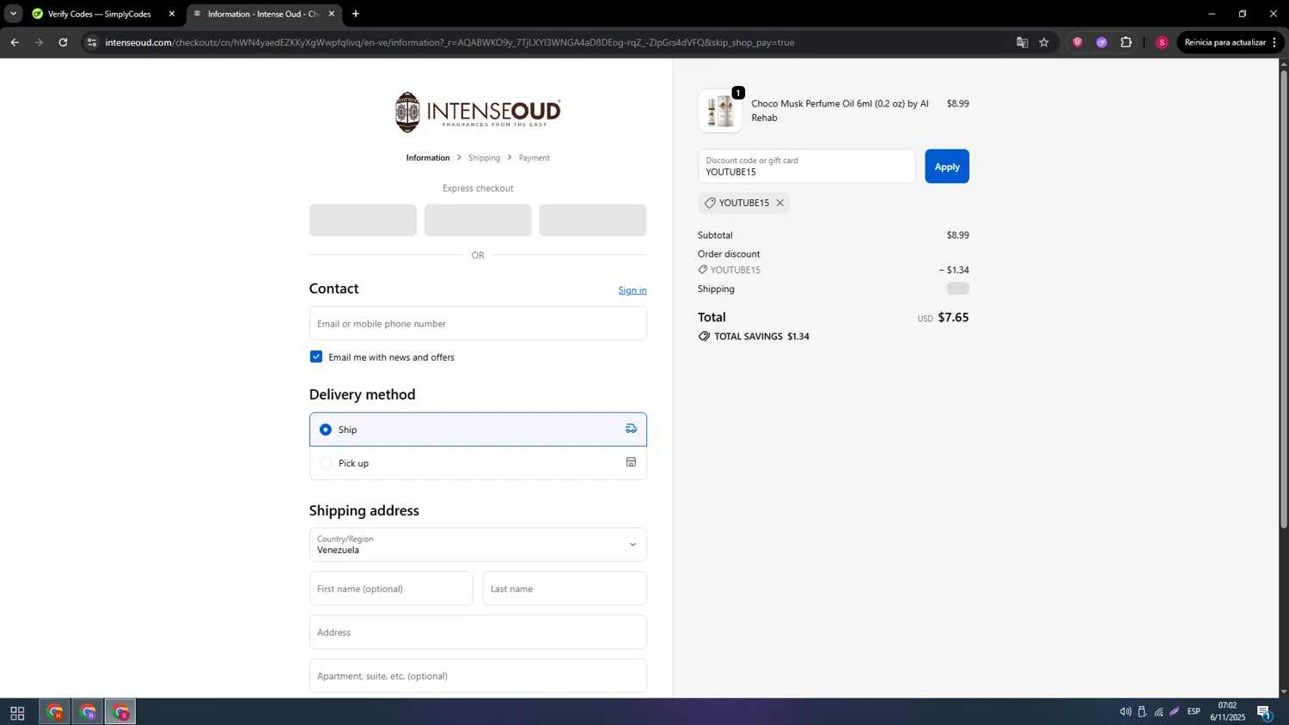The height and width of the screenshot is (725, 1289).
Task: Open the Extensions puzzle icon
Action: click(1126, 42)
